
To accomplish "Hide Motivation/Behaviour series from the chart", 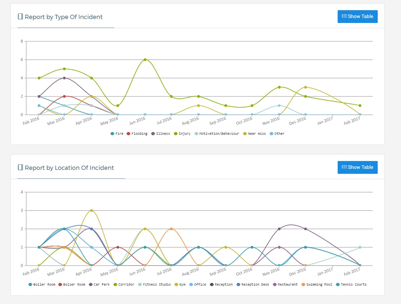I will [217, 134].
